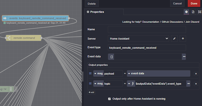Open msg type dropdown for topic
Image resolution: width=202 pixels, height=106 pixels.
[99, 83]
